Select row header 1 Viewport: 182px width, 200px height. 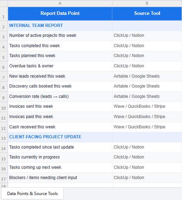(x=4, y=13)
